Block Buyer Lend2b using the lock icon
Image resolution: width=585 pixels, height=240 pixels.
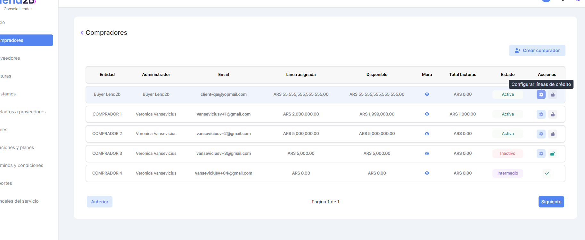tap(553, 94)
